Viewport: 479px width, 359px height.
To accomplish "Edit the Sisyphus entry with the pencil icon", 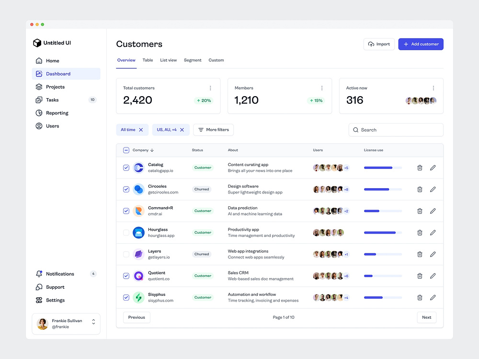I will [433, 297].
